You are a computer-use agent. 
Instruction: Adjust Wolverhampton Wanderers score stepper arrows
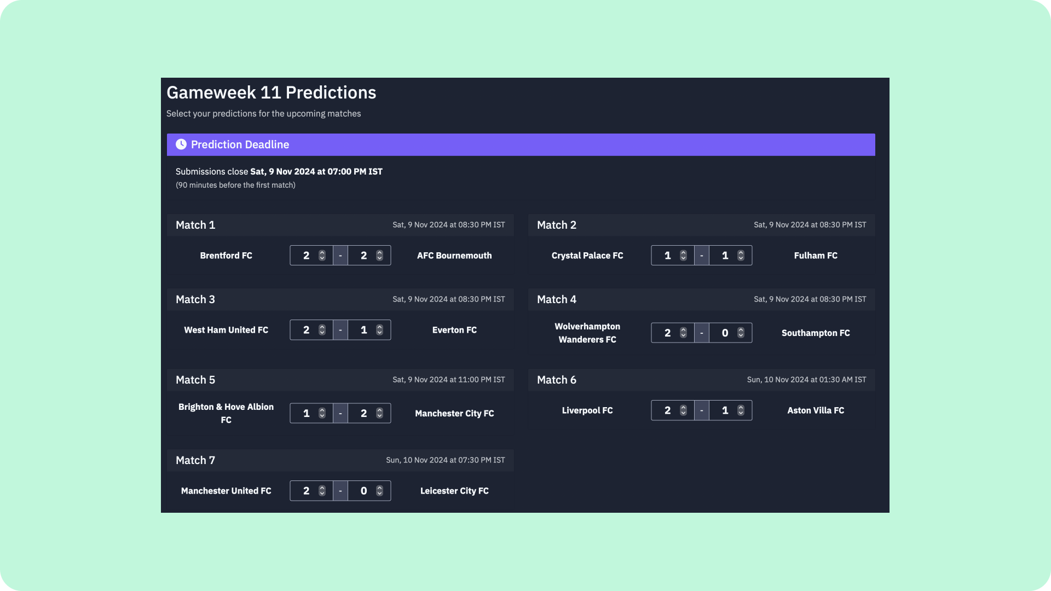pyautogui.click(x=683, y=333)
